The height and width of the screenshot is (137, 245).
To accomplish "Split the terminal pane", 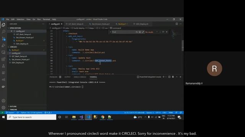I will pos(169,77).
